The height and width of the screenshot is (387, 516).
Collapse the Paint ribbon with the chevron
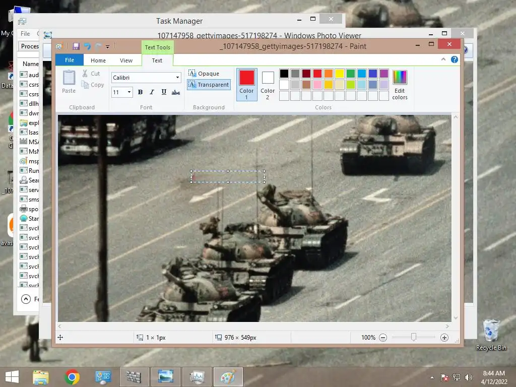tap(443, 59)
